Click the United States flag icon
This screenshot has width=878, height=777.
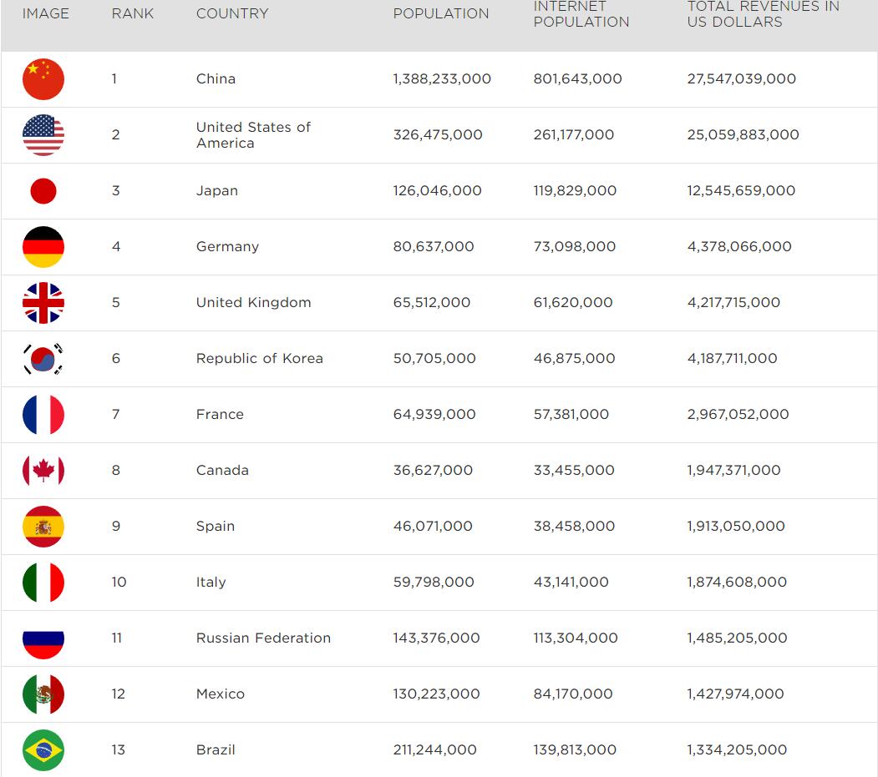[x=43, y=135]
